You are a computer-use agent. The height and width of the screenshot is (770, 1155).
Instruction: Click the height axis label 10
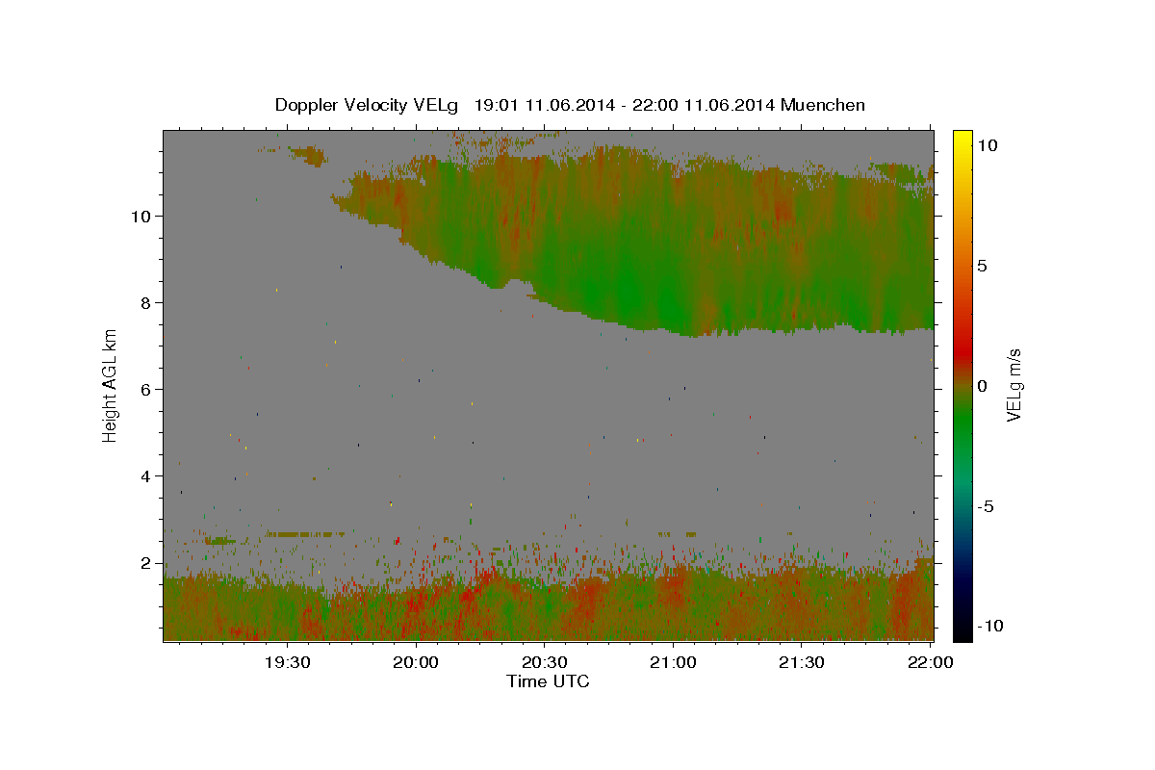142,216
